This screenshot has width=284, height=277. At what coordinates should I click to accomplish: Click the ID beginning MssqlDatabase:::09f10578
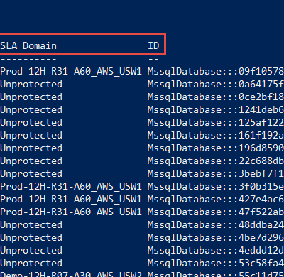[x=216, y=71]
